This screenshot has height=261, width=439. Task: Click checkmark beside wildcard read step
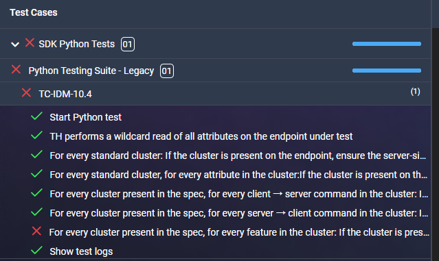click(x=36, y=136)
